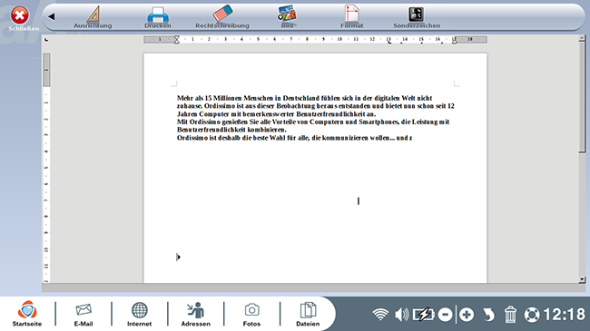Launch the Internet browser
The height and width of the screenshot is (331, 590).
tap(139, 315)
